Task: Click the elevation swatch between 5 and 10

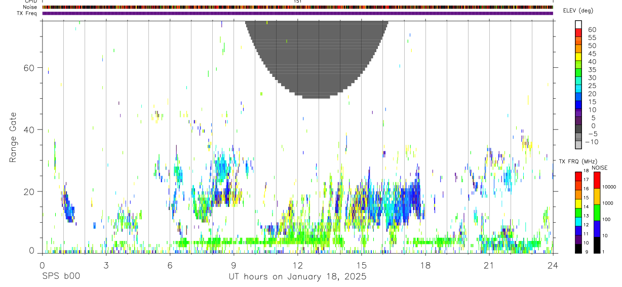Action: [578, 113]
